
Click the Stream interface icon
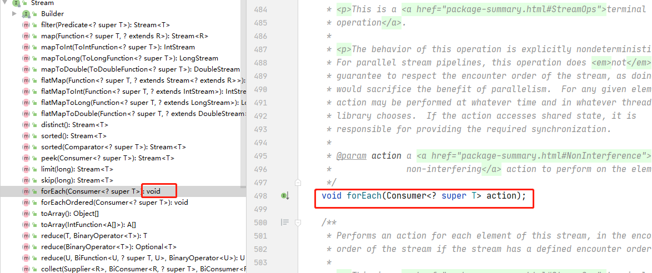[x=16, y=3]
